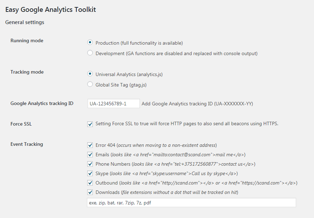Click the bold Running mode row label
The image size is (314, 218).
[x=27, y=40]
